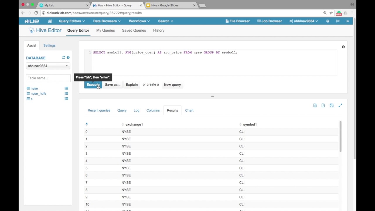Screen dimensions: 375x211
Task: Switch to the My Queries tab
Action: click(x=105, y=30)
